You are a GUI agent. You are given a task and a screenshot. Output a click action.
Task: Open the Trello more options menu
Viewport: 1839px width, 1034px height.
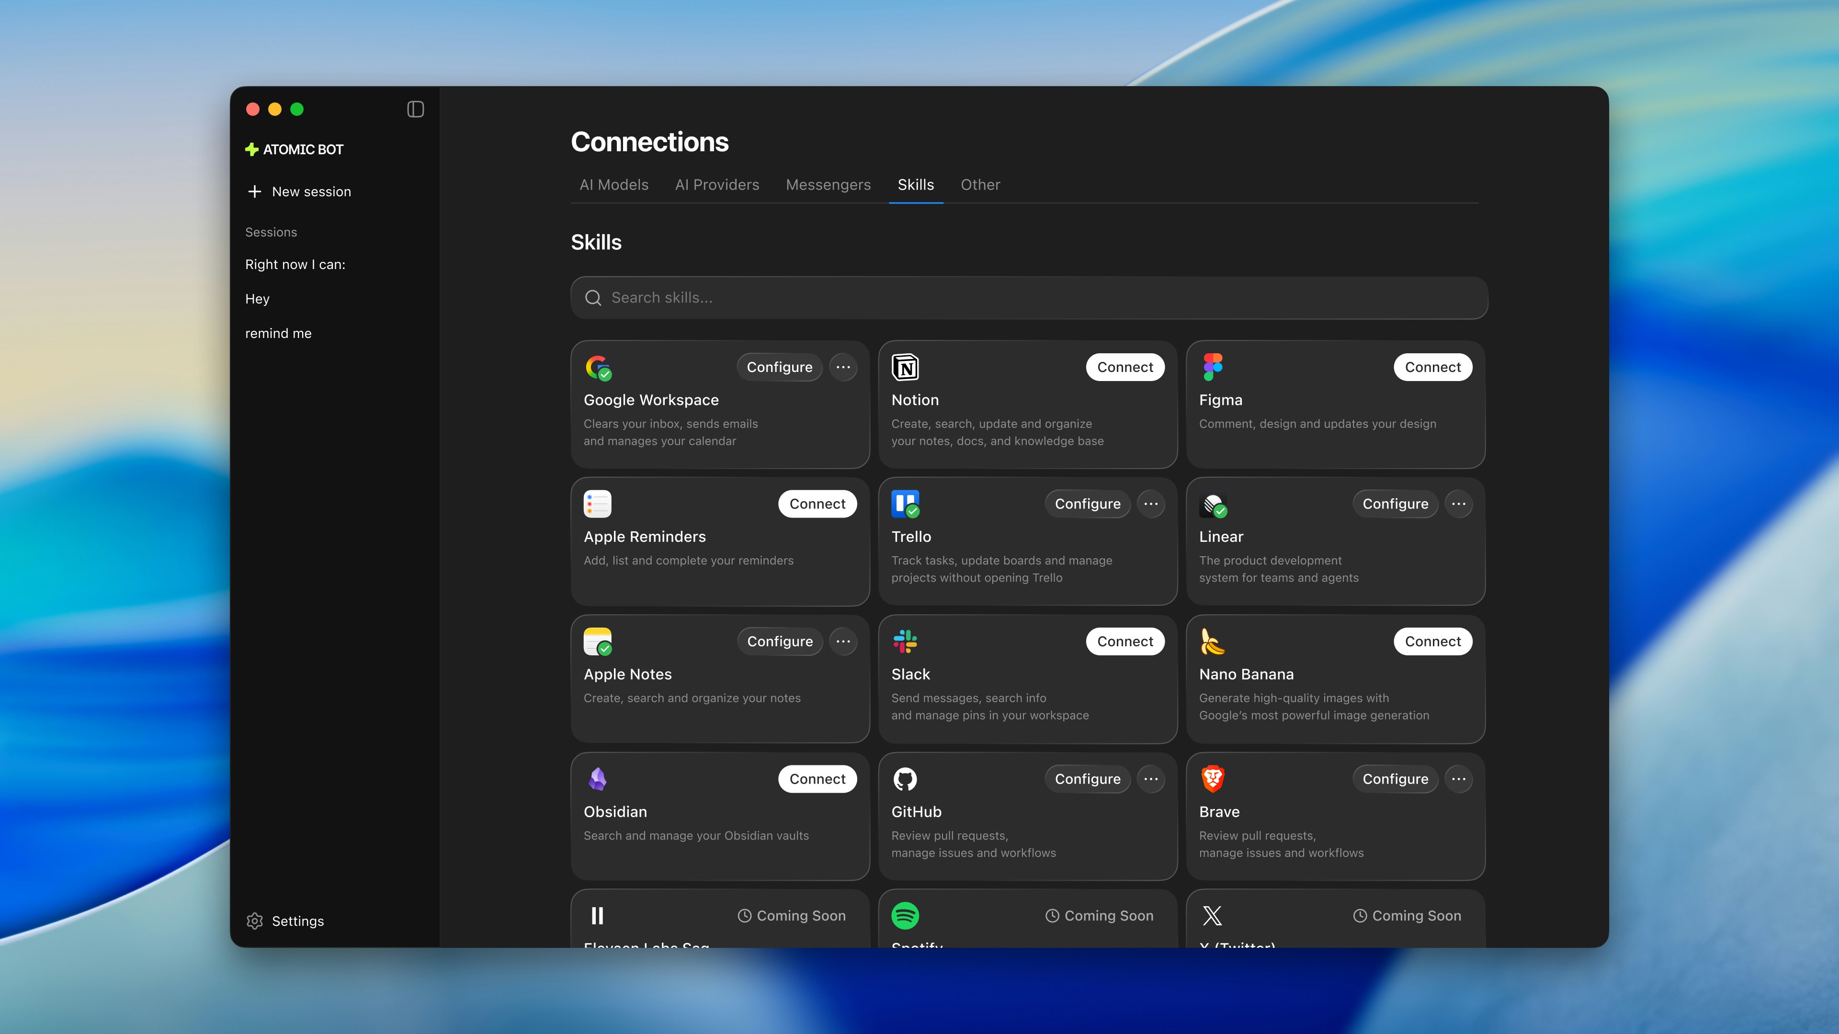coord(1151,504)
